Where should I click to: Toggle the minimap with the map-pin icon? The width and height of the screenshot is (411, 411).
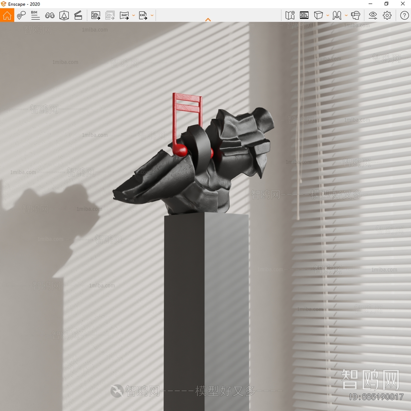(290, 15)
